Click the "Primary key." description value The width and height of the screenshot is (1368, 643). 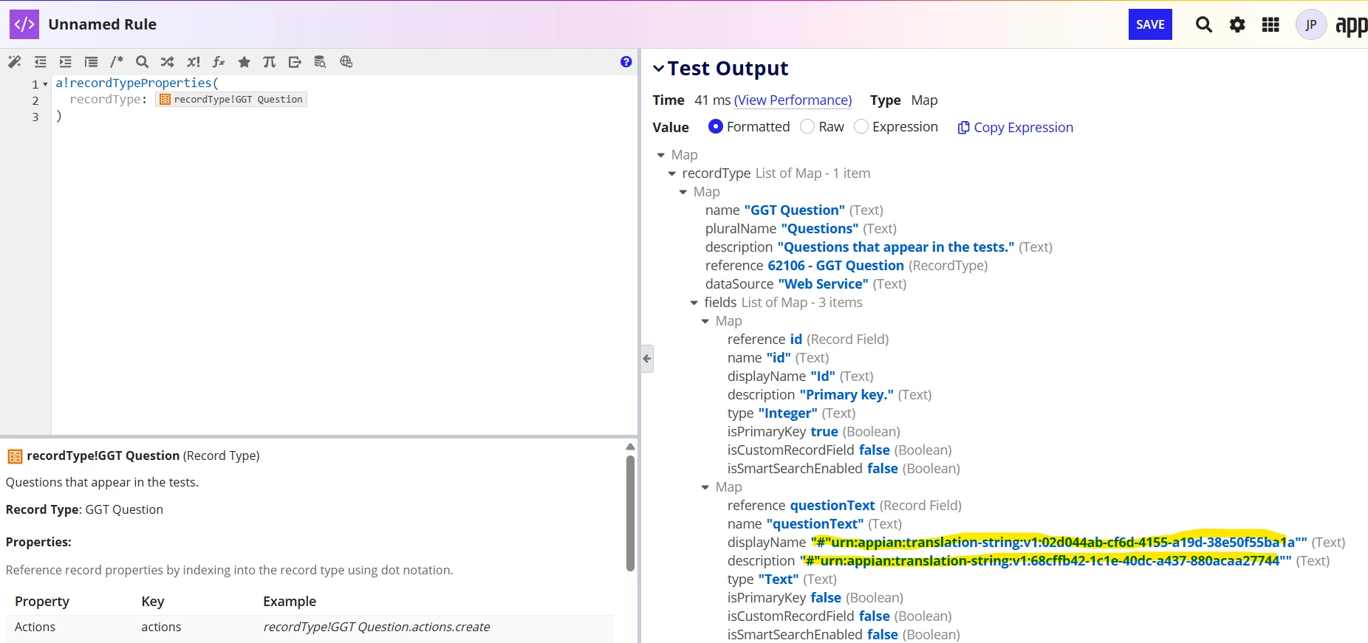(x=846, y=394)
